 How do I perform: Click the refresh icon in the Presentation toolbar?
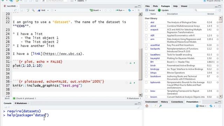(x=219, y=106)
